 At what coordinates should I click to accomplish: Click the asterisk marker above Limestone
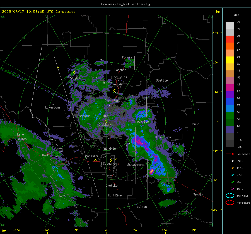click(x=53, y=105)
